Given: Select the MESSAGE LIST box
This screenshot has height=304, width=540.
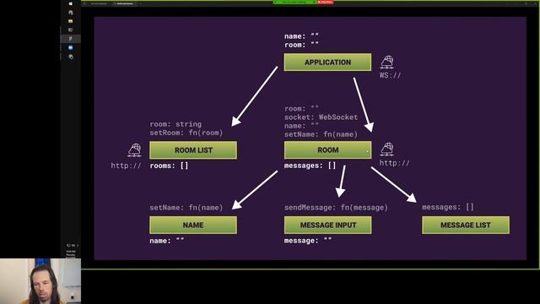Looking at the screenshot, I should click(466, 225).
